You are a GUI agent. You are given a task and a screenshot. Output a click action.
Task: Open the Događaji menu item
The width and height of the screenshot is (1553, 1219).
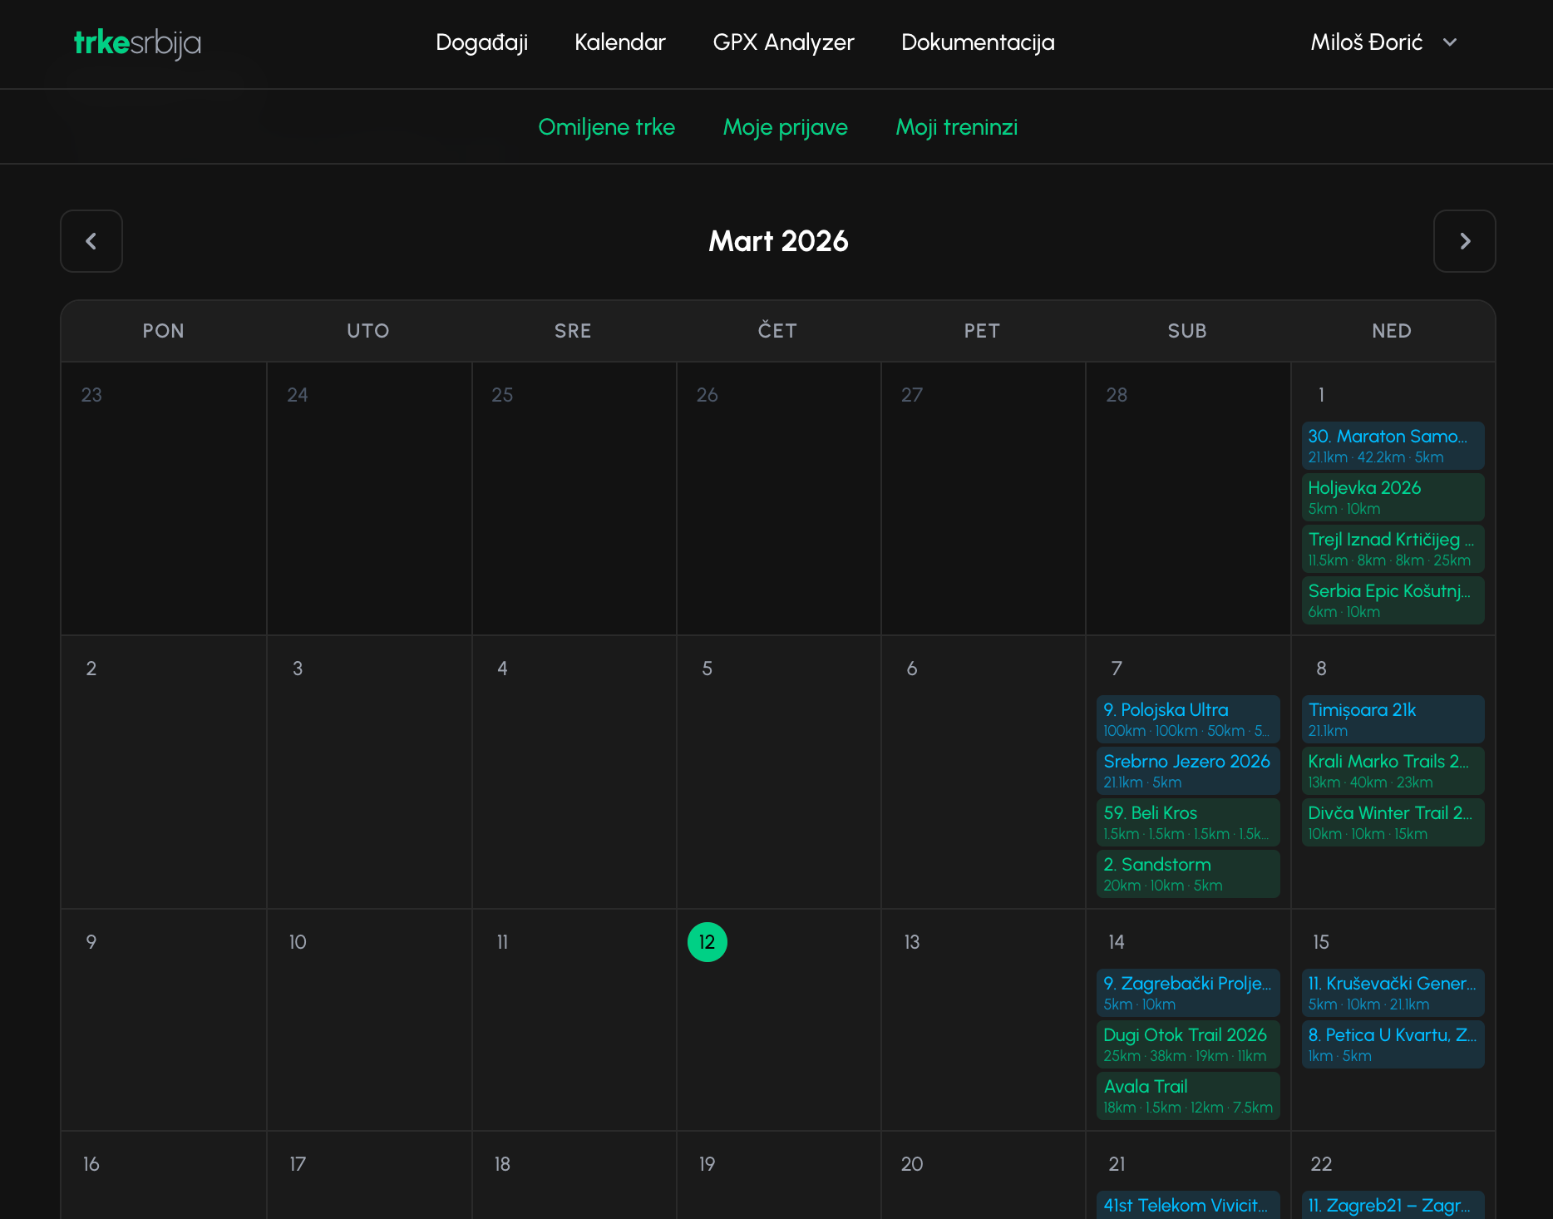(x=481, y=42)
